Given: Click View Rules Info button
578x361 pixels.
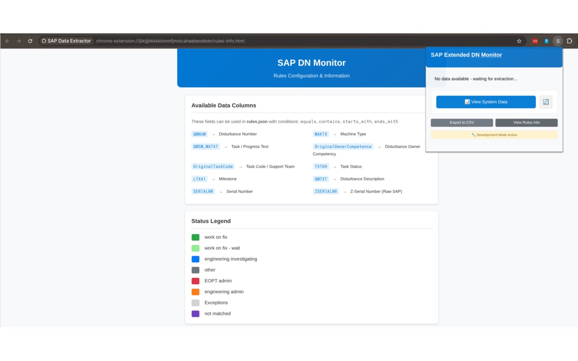Looking at the screenshot, I should (527, 123).
